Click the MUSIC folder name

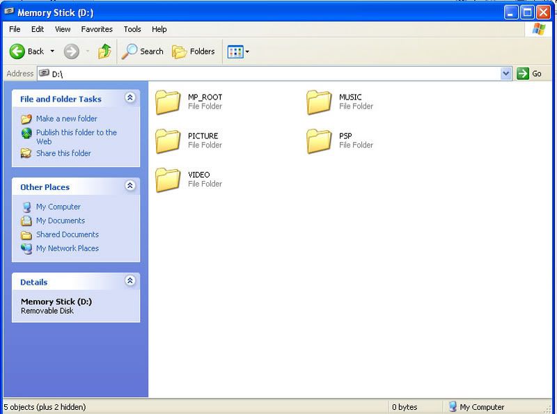coord(350,97)
